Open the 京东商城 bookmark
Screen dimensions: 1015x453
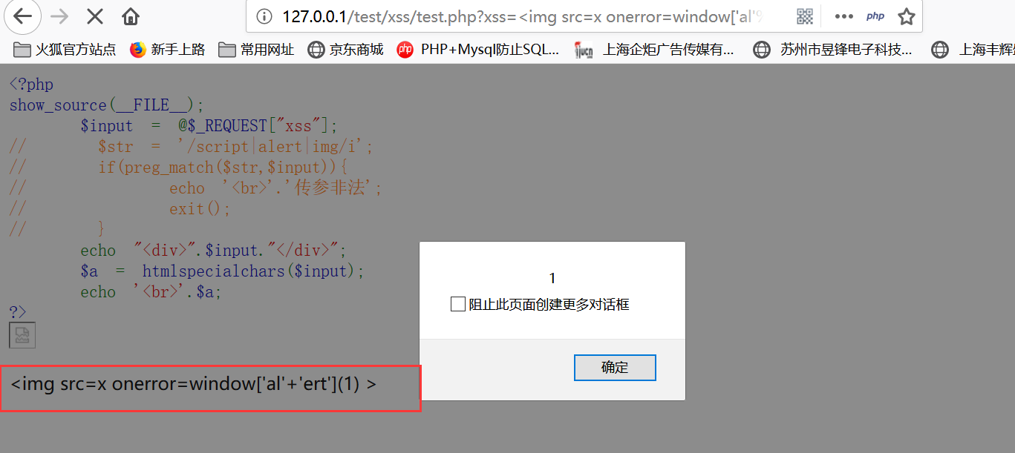tap(346, 50)
